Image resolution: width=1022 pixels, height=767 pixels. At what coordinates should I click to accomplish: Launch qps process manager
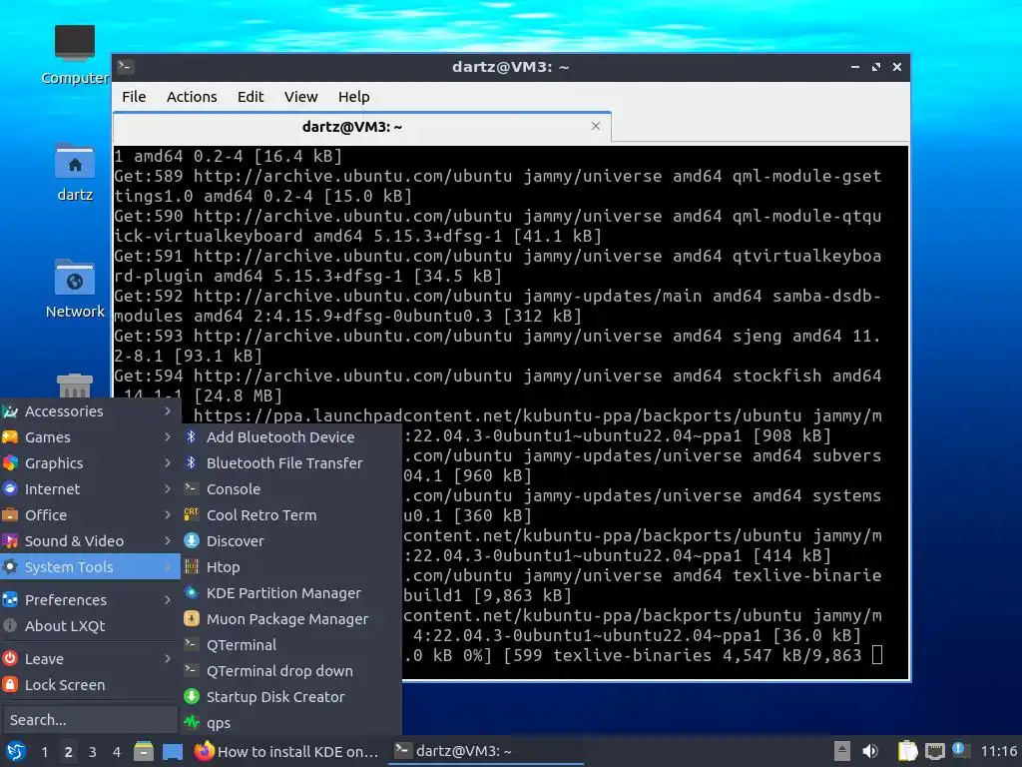(x=292, y=723)
